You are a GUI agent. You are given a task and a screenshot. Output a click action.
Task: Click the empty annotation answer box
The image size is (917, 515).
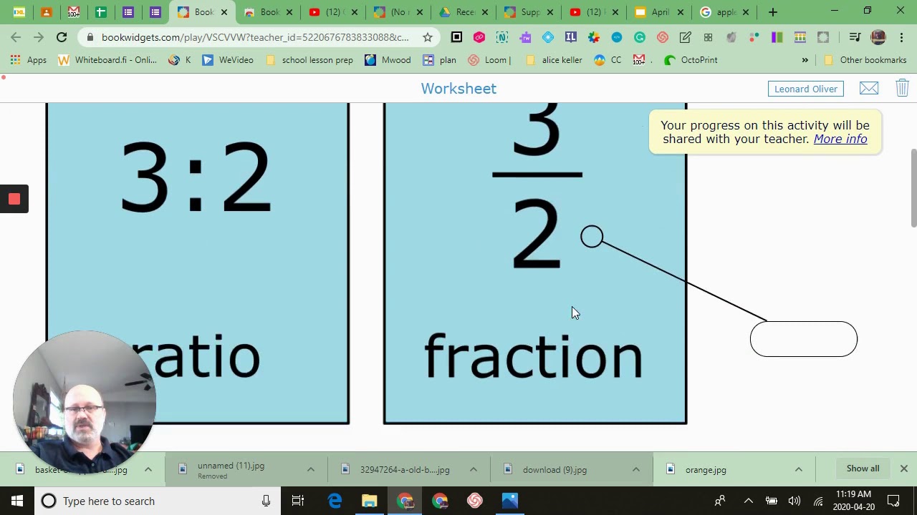pos(804,339)
